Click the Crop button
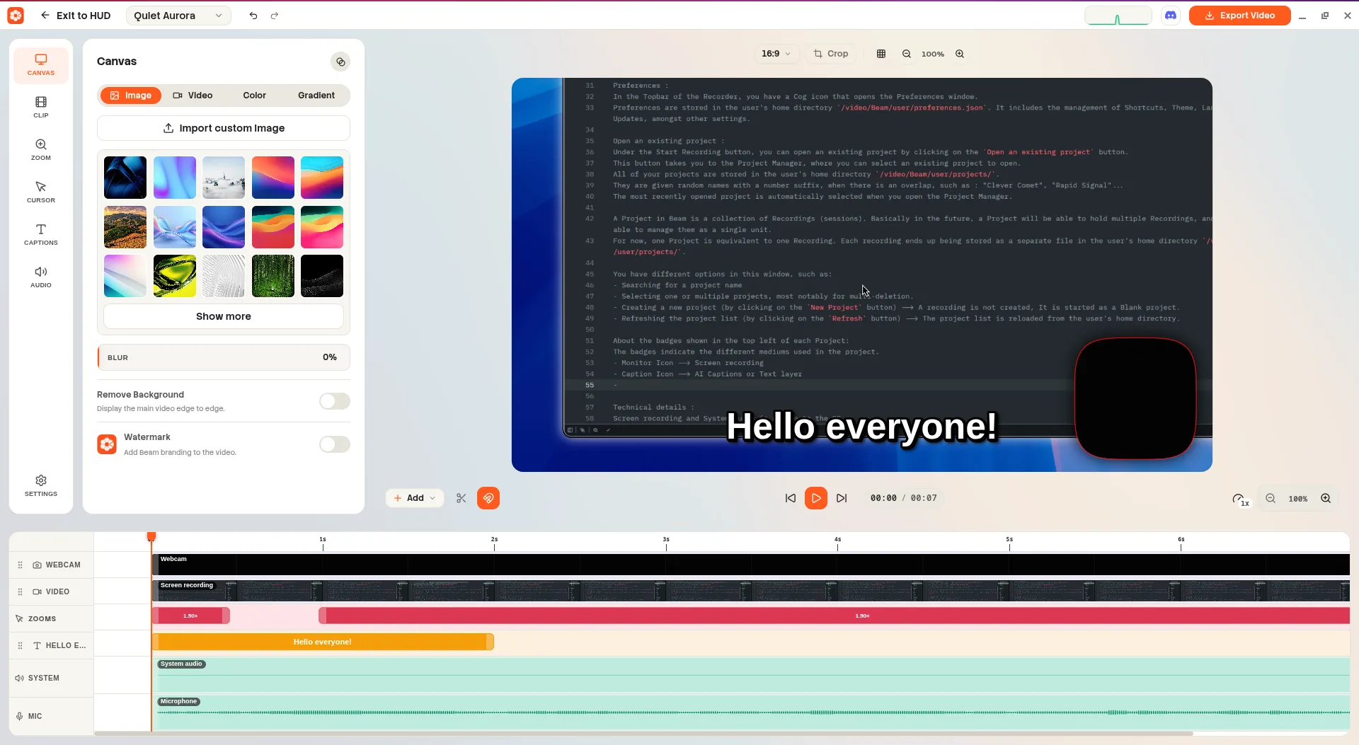 pos(831,54)
